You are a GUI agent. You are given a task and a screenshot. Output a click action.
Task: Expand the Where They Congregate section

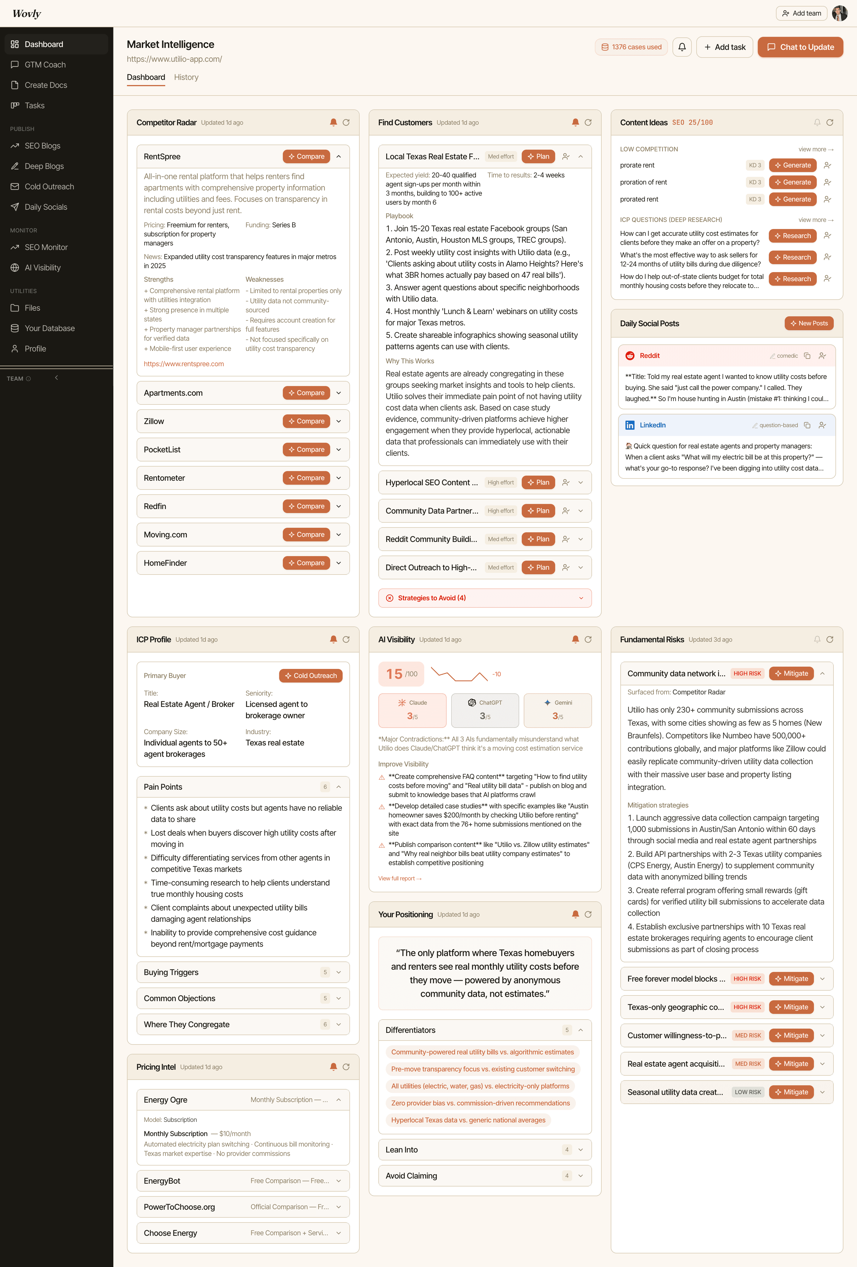243,1024
